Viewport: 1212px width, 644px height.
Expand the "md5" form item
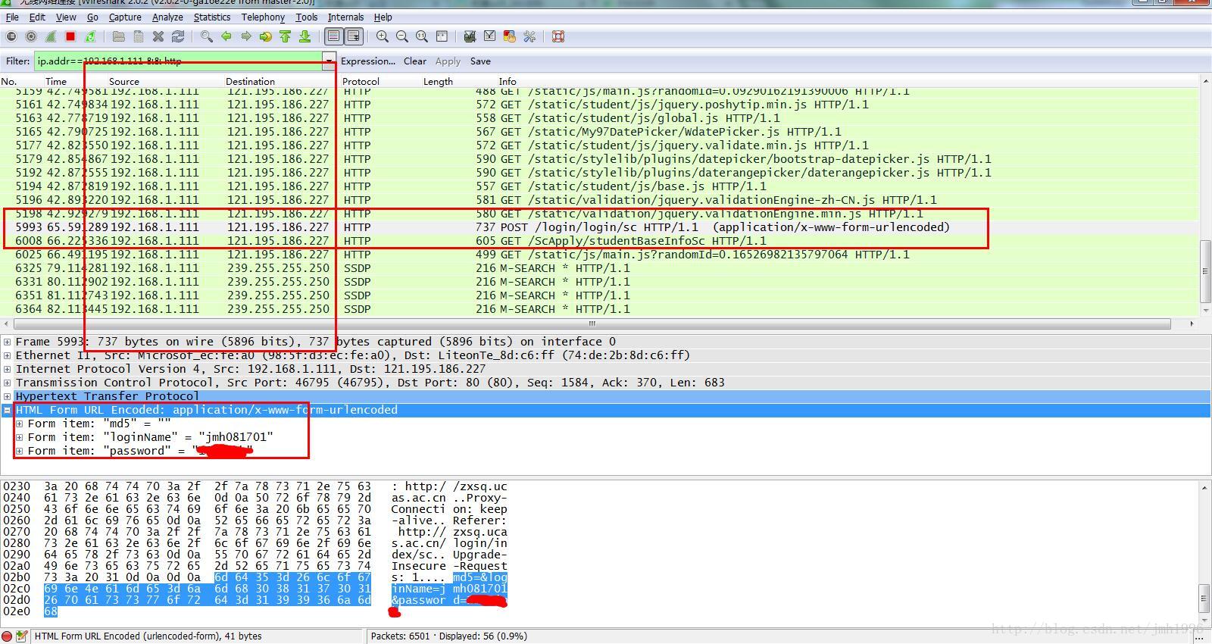click(20, 424)
